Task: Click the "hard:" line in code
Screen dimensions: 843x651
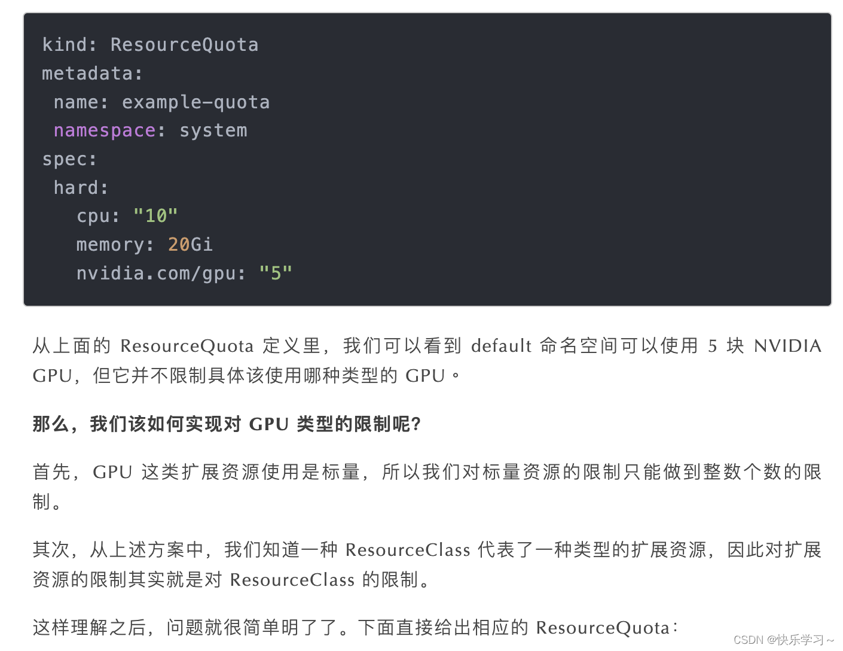Action: tap(81, 188)
